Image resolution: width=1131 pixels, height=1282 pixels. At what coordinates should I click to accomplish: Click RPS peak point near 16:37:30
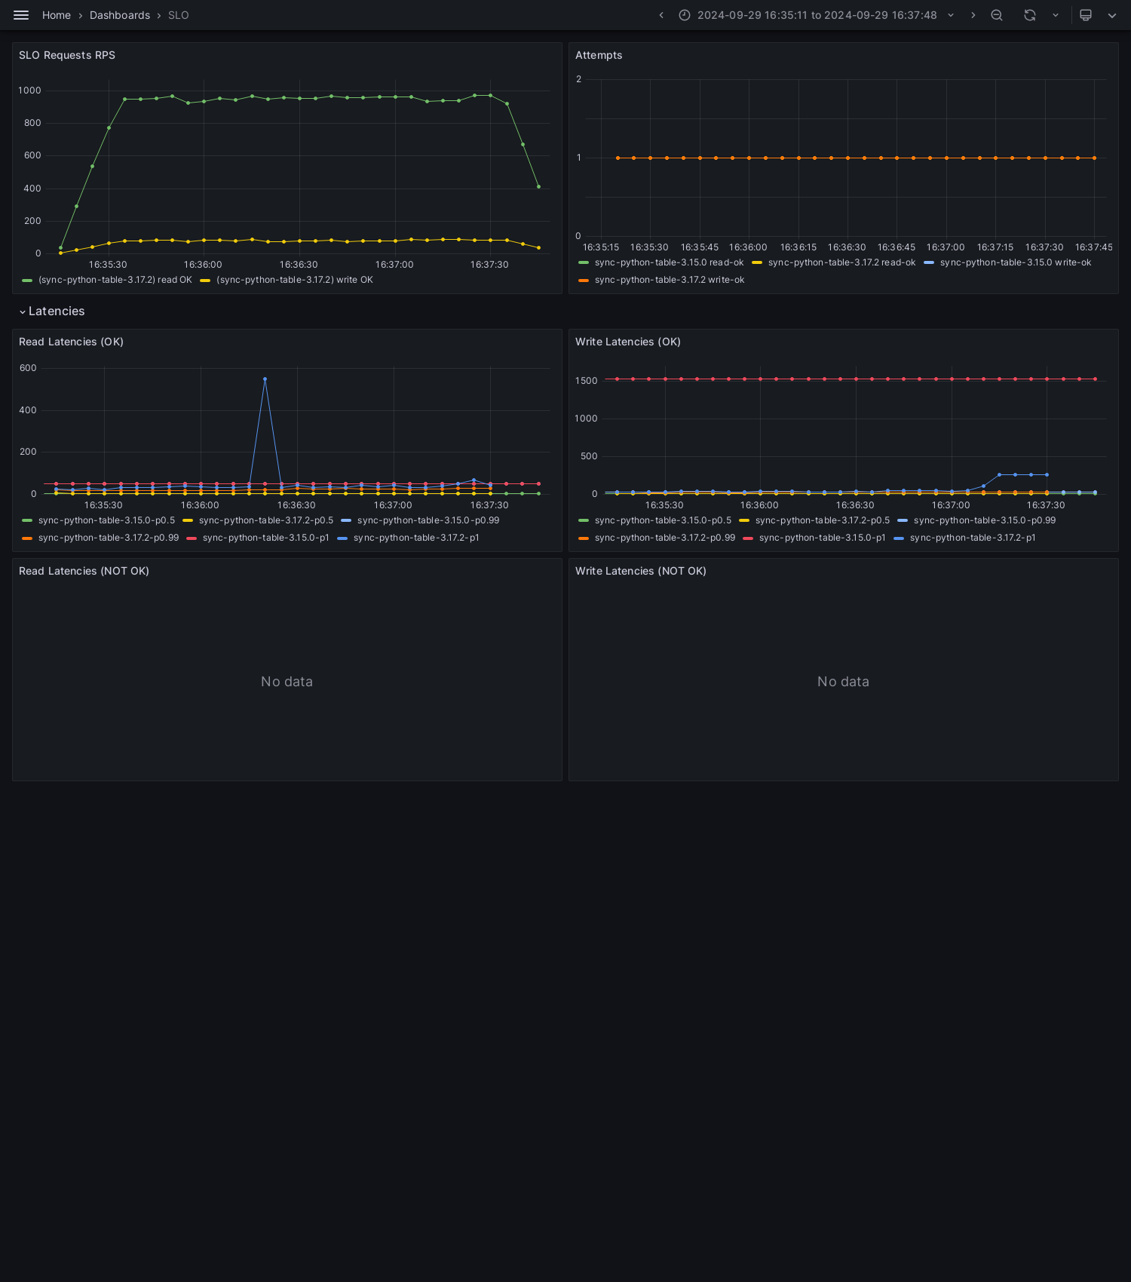(x=491, y=96)
